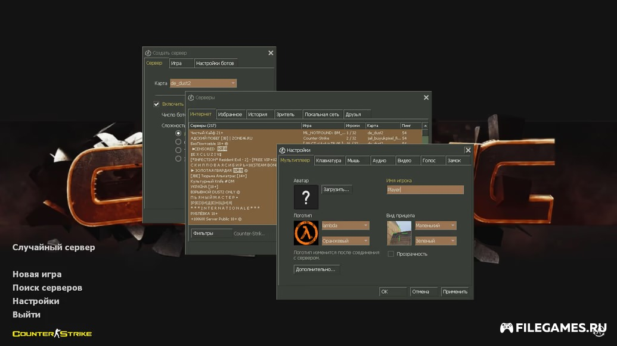Open the Оранжевый logo color dropdown
The height and width of the screenshot is (346, 617).
(x=346, y=240)
